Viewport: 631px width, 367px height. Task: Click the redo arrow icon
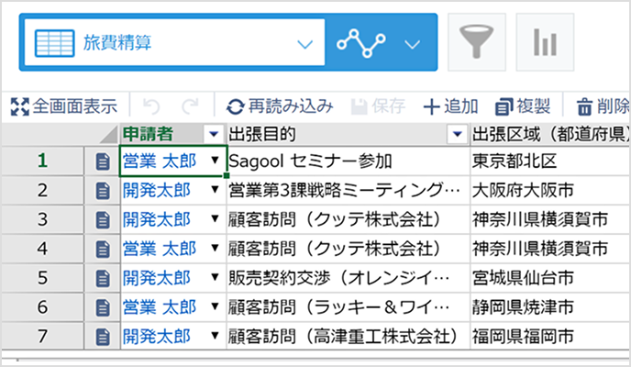(190, 106)
